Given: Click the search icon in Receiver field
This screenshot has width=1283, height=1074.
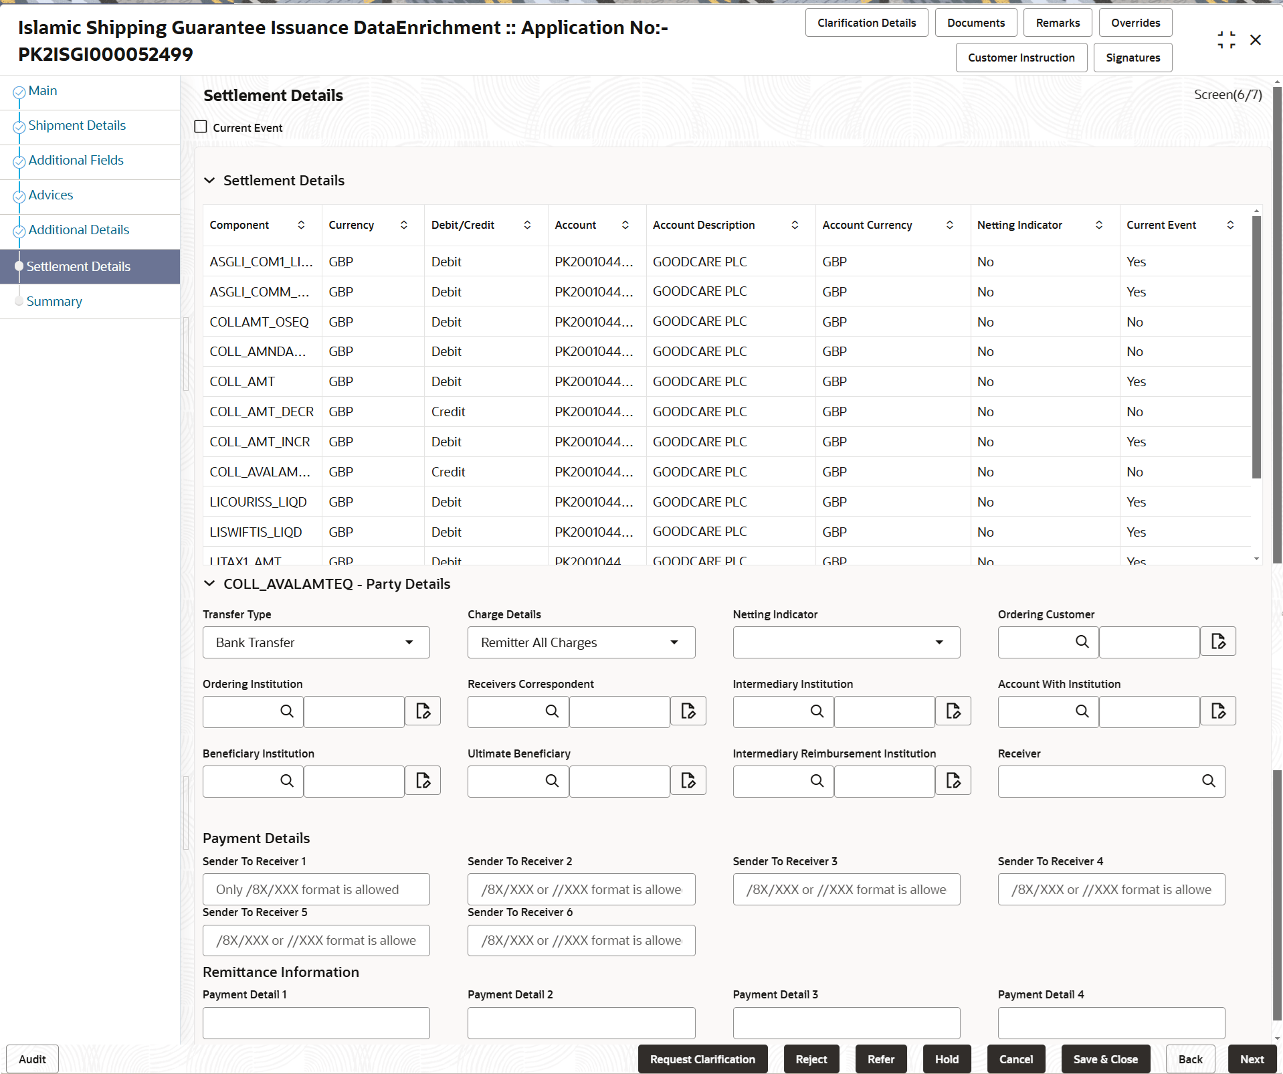Looking at the screenshot, I should tap(1208, 780).
